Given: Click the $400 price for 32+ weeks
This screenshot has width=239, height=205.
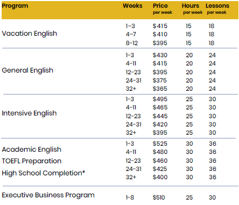Looking at the screenshot, I should pyautogui.click(x=160, y=177).
